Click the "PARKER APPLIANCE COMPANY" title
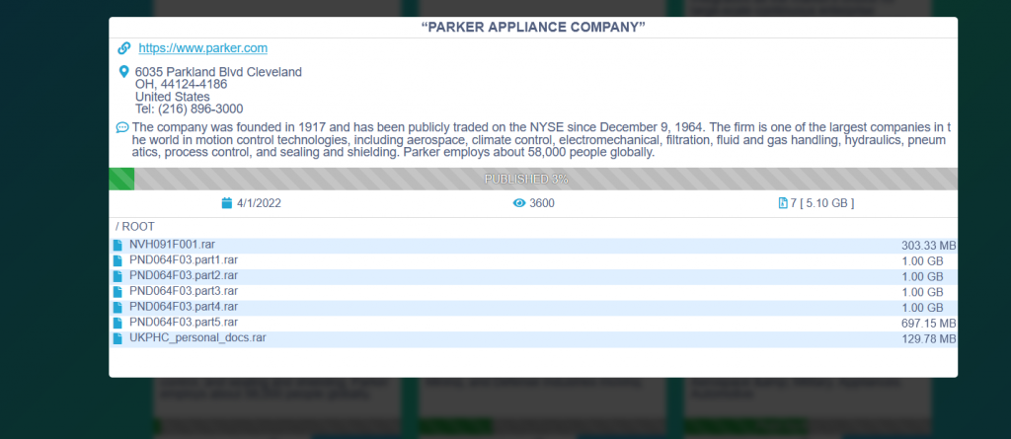Viewport: 1011px width, 439px height. (x=533, y=27)
